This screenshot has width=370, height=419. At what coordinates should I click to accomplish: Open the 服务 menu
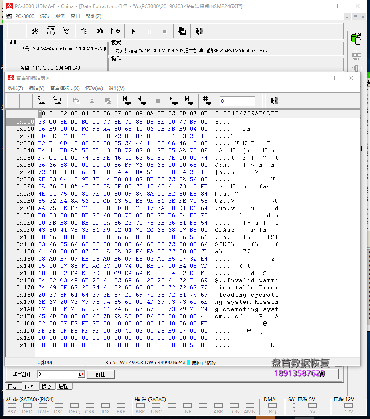(60, 16)
